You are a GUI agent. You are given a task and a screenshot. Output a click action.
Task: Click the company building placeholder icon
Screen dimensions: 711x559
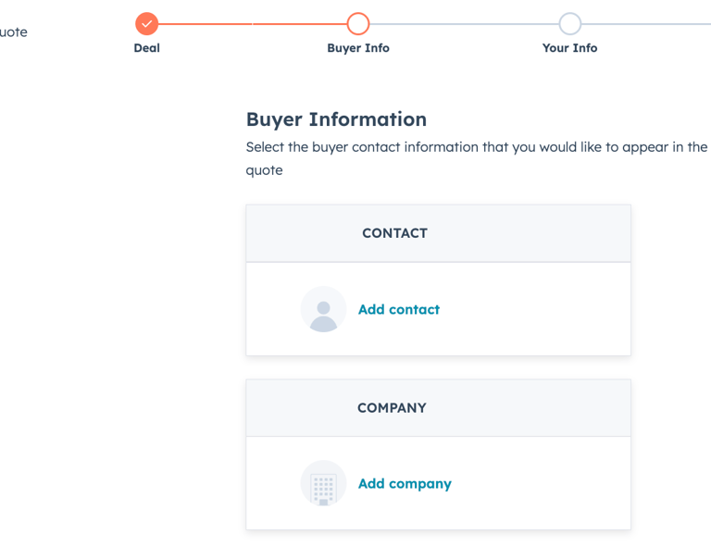click(323, 483)
